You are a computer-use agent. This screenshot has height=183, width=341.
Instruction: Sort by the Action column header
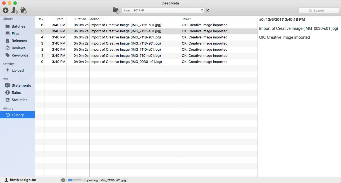coord(135,19)
